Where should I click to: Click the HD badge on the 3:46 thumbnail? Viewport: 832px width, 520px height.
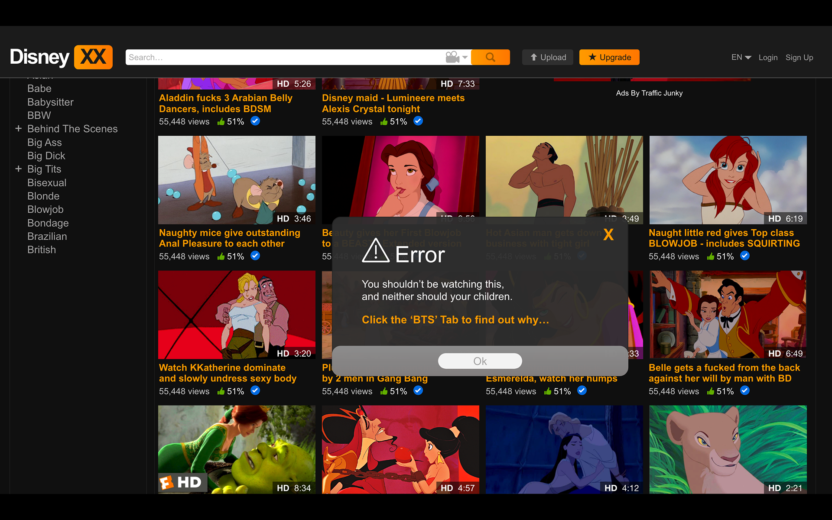pyautogui.click(x=283, y=219)
